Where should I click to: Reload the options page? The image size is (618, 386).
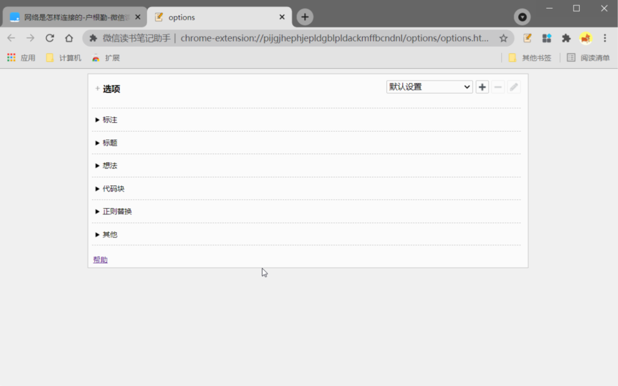(x=49, y=38)
